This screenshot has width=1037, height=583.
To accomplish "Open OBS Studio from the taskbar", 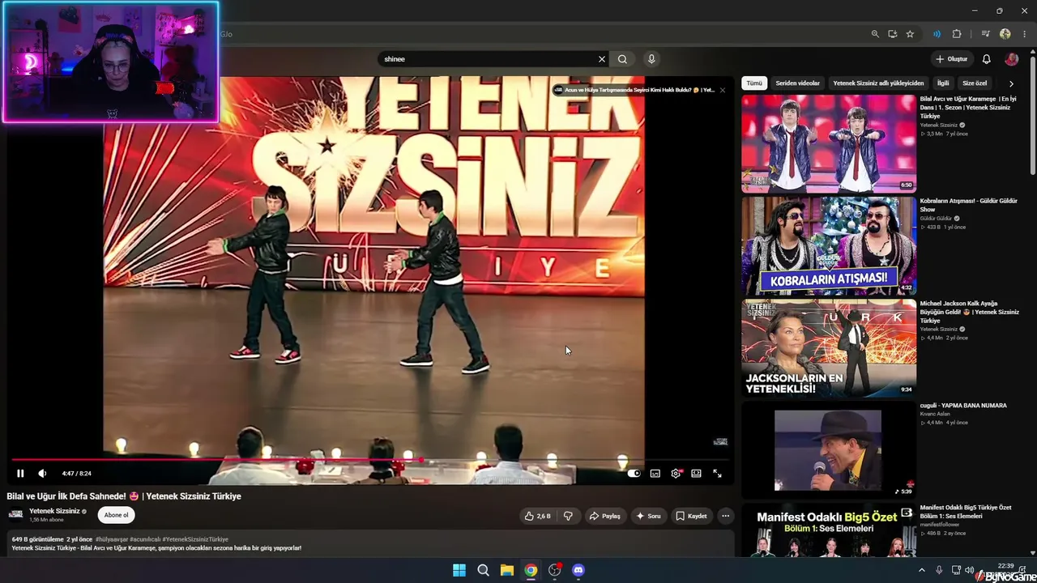I will click(x=554, y=570).
